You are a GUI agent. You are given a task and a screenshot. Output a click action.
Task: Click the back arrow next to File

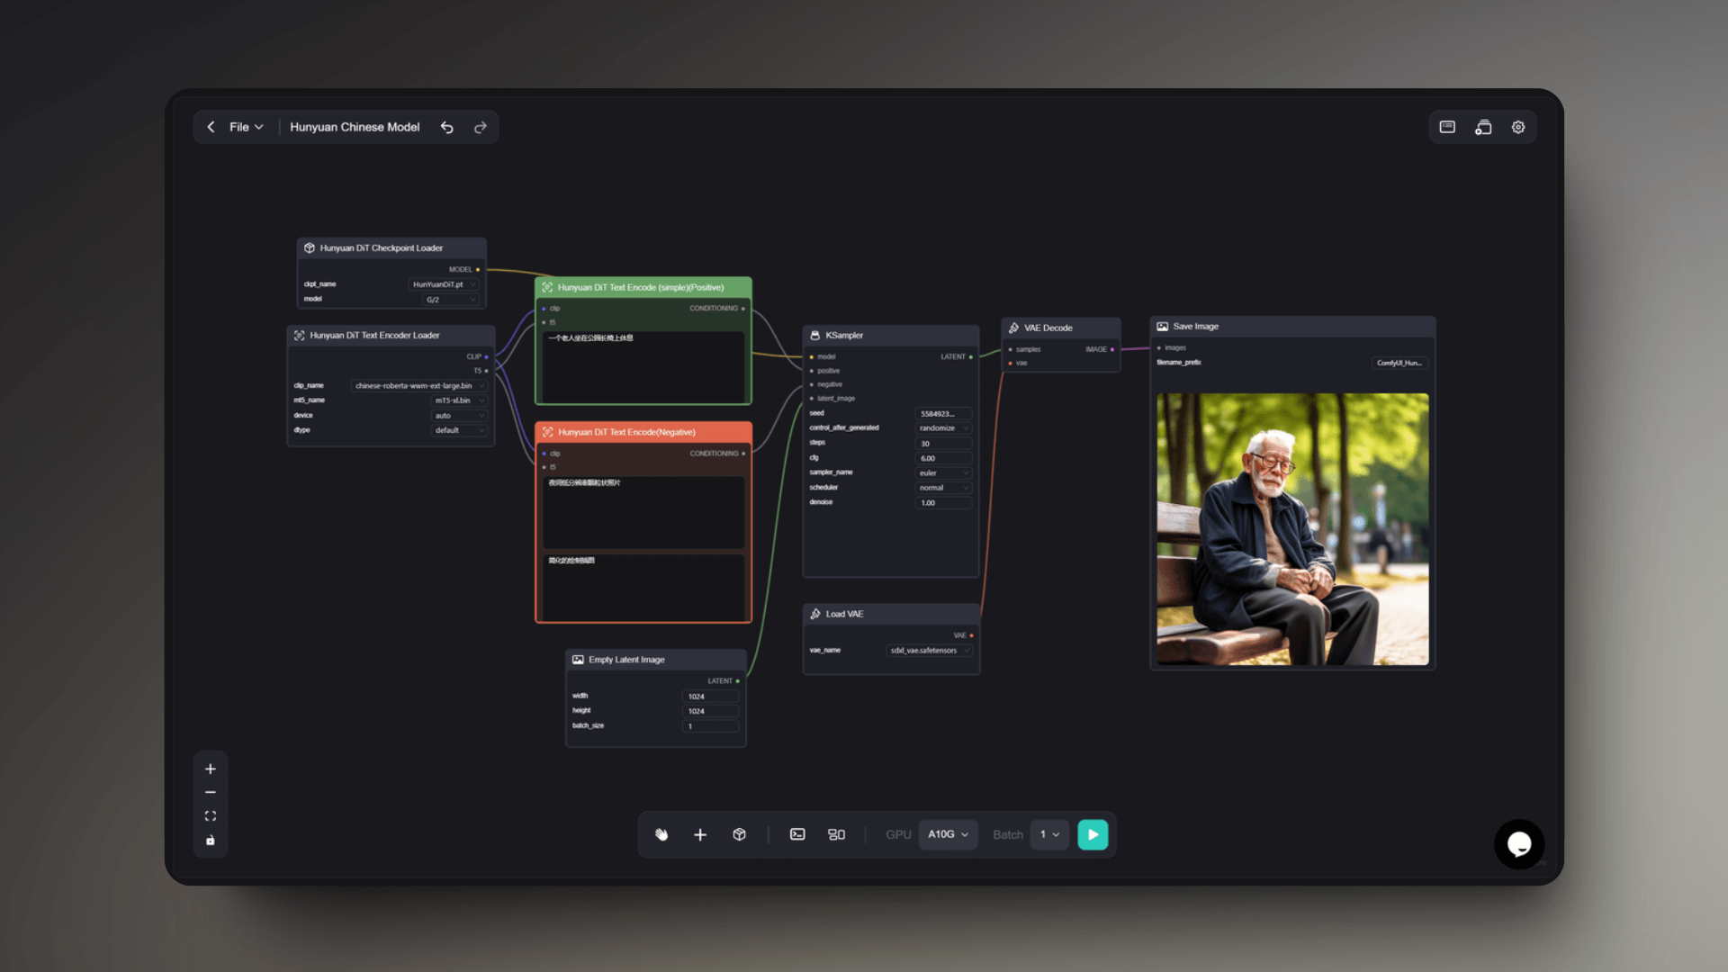[211, 127]
